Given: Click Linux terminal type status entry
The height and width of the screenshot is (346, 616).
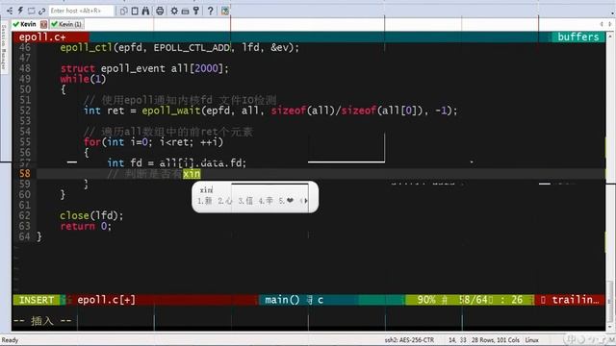Looking at the screenshot, I should click(532, 340).
